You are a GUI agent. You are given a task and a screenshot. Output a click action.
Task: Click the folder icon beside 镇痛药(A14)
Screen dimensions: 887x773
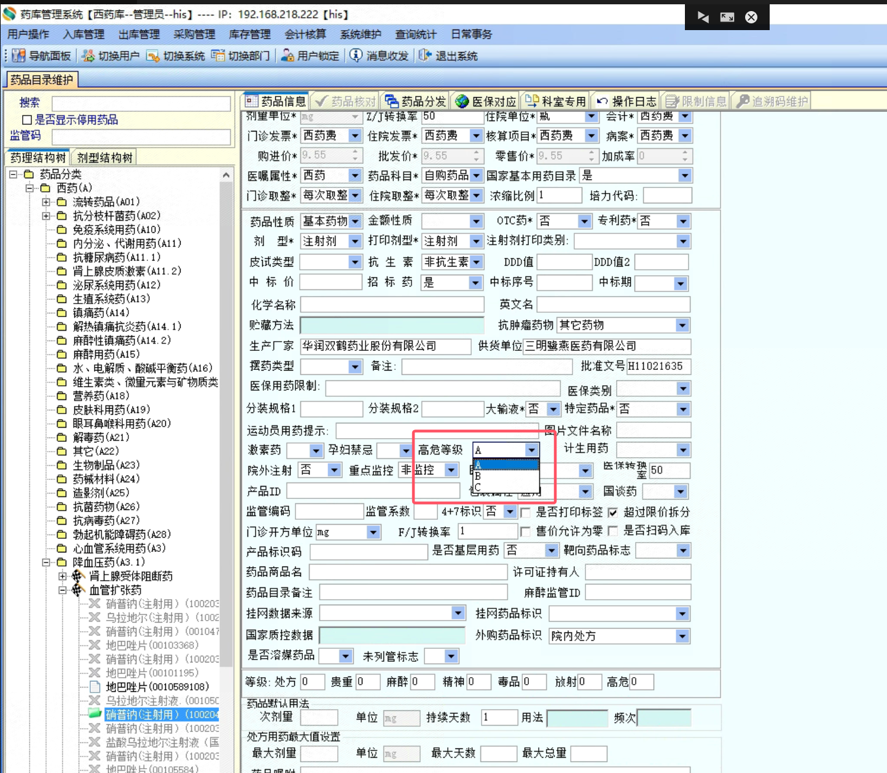(x=61, y=313)
